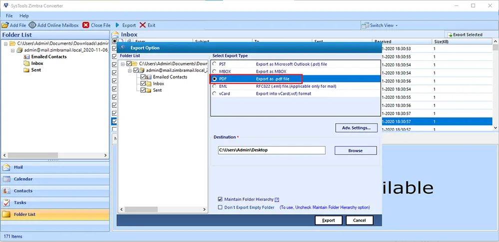
Task: Switch to the Contacts pane tab
Action: click(x=55, y=191)
